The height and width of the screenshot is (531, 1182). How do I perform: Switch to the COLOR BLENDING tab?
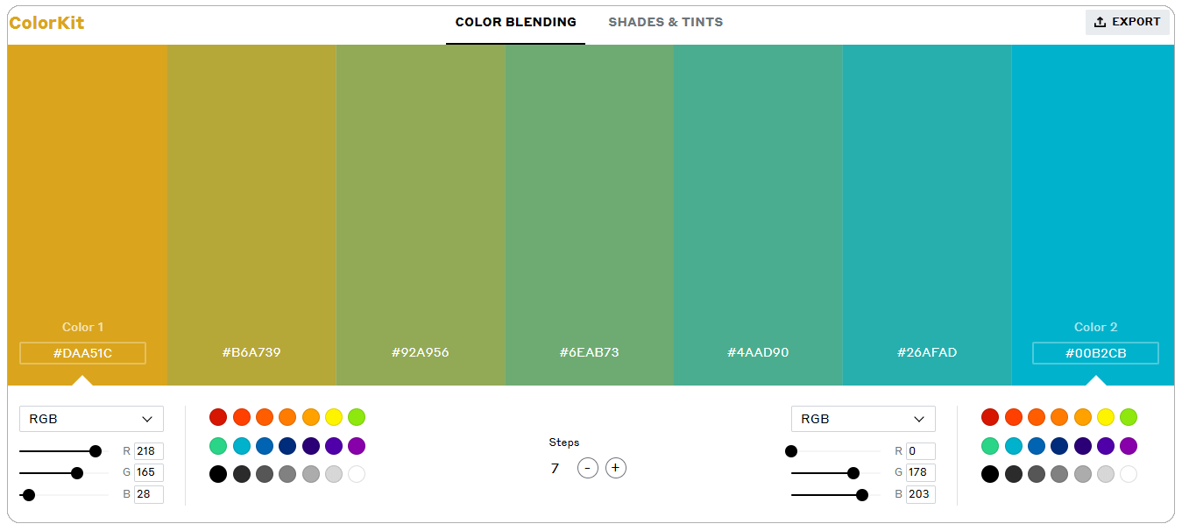click(515, 22)
